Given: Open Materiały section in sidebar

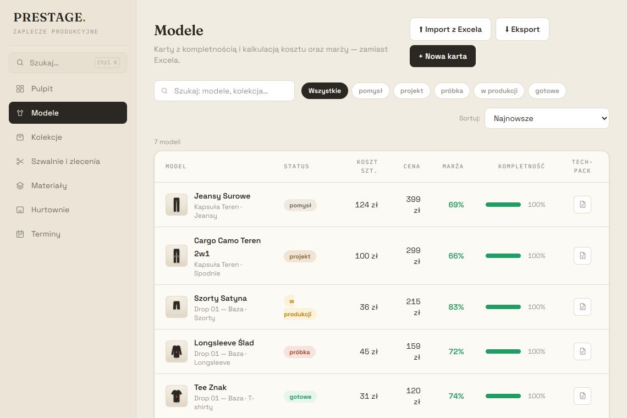Looking at the screenshot, I should (68, 185).
